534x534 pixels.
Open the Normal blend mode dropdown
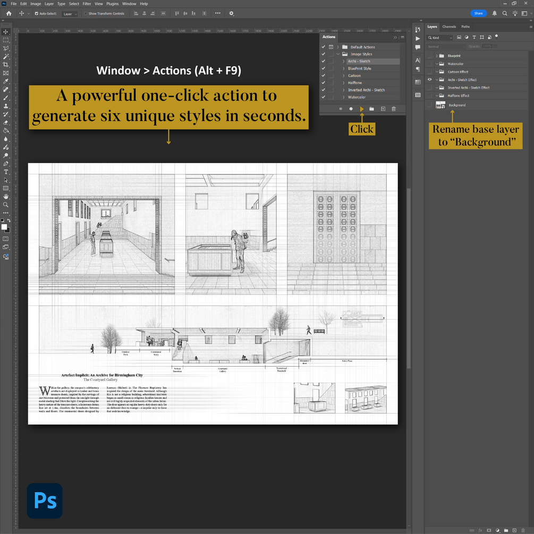coord(446,46)
